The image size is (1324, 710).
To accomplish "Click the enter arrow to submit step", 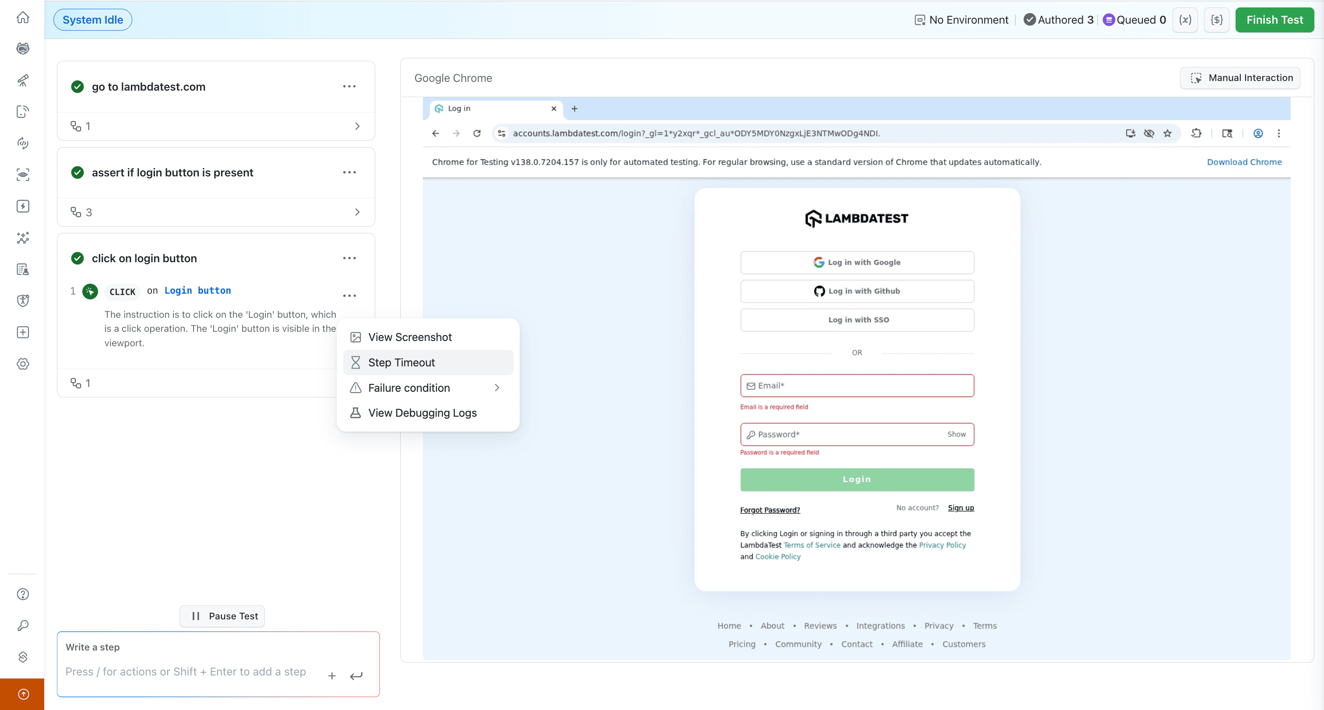I will pyautogui.click(x=356, y=675).
